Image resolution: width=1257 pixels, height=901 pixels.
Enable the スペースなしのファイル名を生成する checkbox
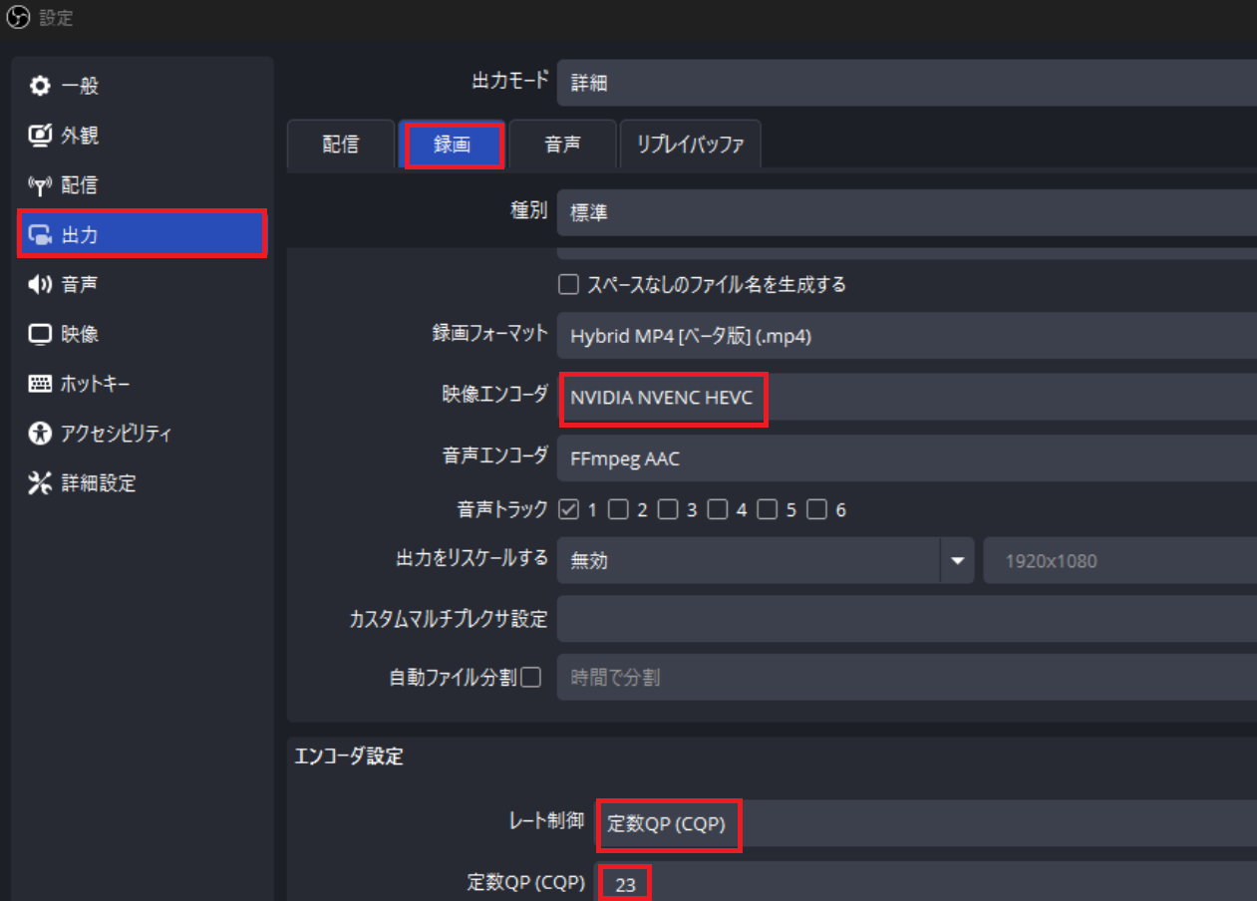pyautogui.click(x=568, y=285)
